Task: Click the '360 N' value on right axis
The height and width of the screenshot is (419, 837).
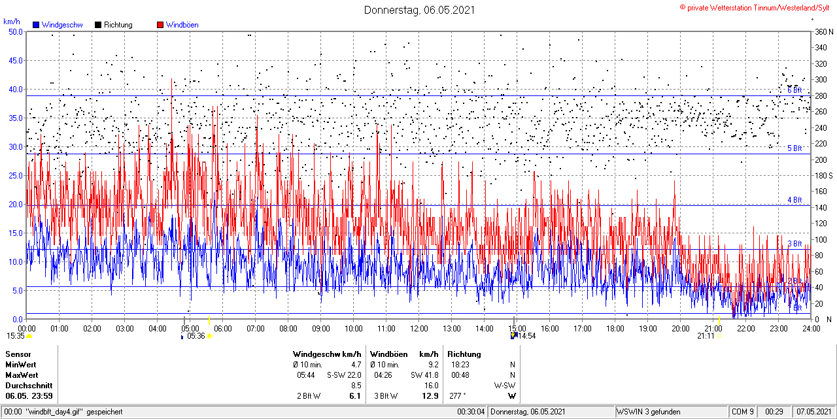Action: [823, 31]
